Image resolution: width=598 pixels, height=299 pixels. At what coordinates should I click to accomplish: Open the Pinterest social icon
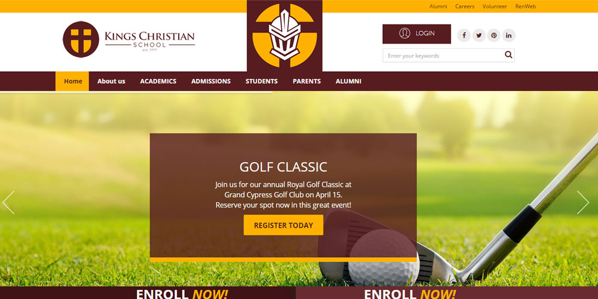[x=493, y=35]
